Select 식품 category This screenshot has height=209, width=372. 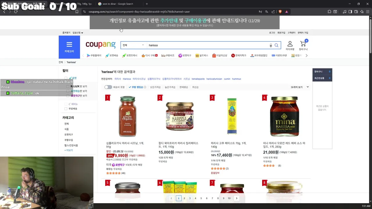coord(67,129)
